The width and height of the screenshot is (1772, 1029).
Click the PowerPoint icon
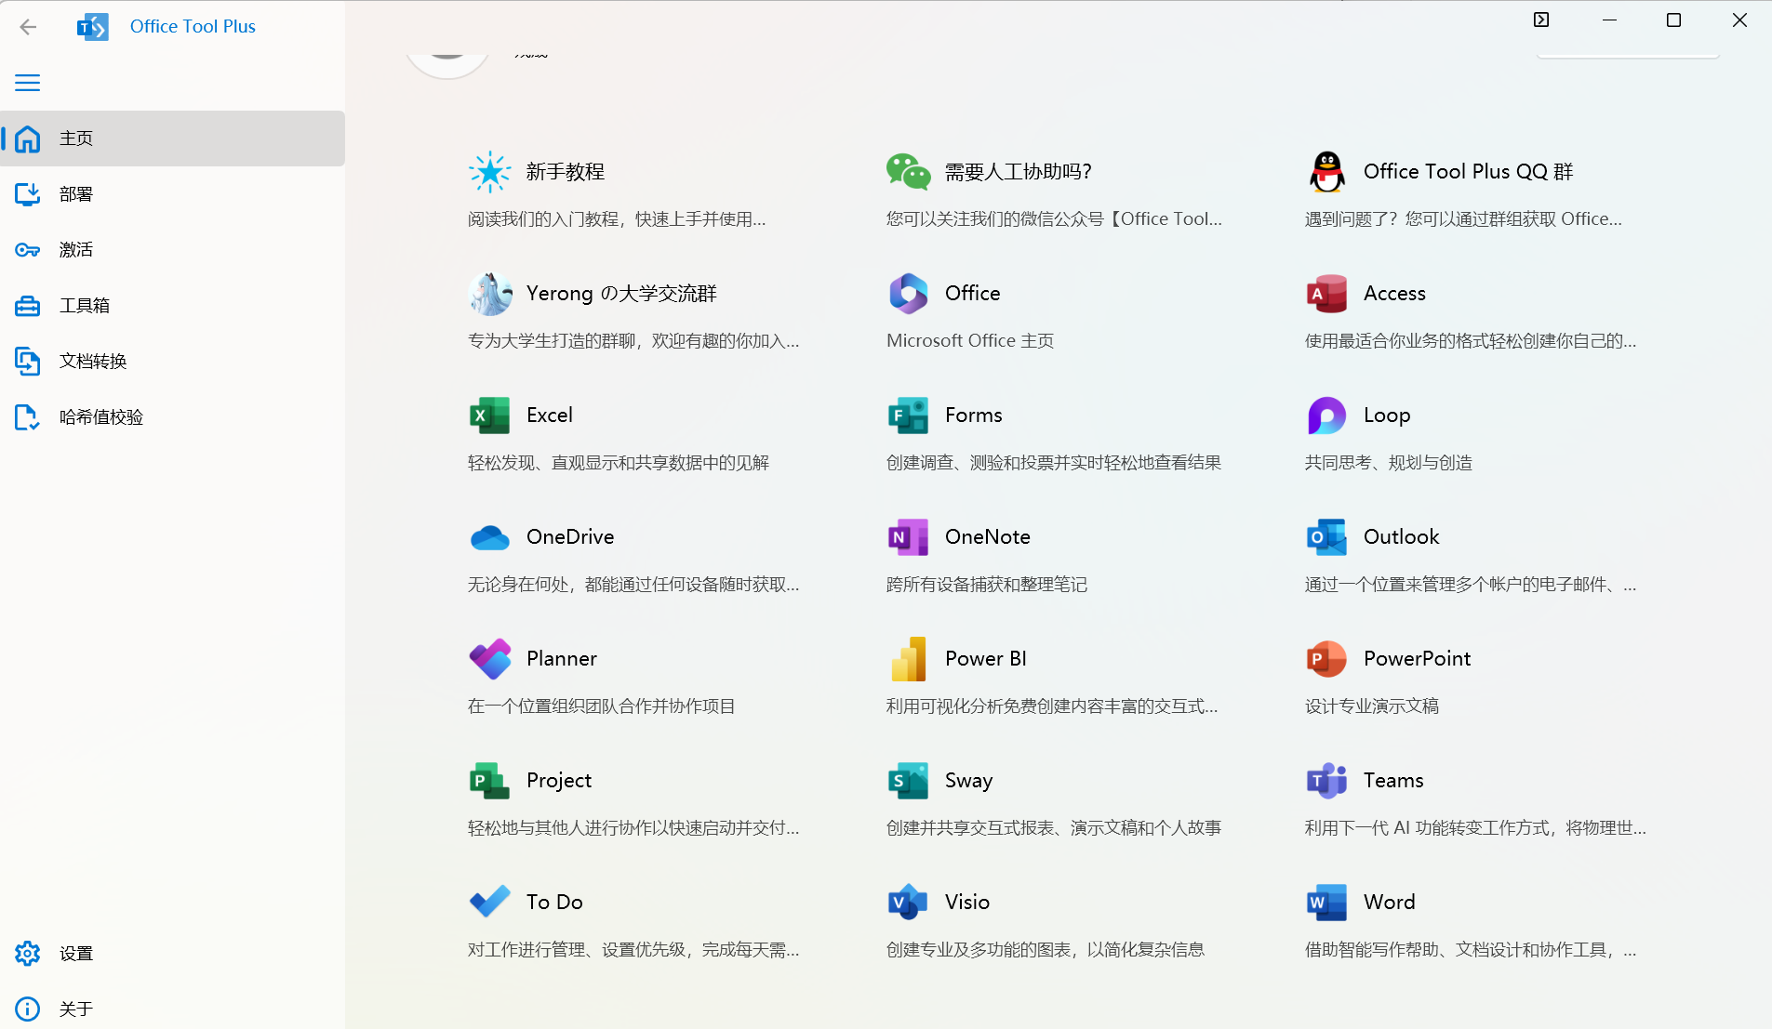1327,659
